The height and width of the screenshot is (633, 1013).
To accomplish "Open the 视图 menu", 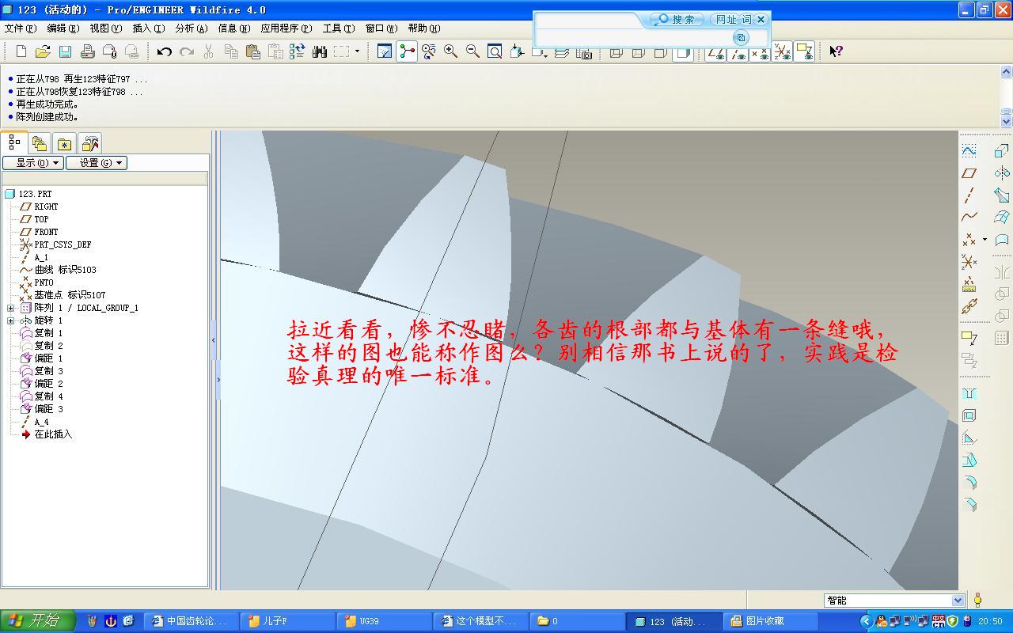I will coord(106,28).
